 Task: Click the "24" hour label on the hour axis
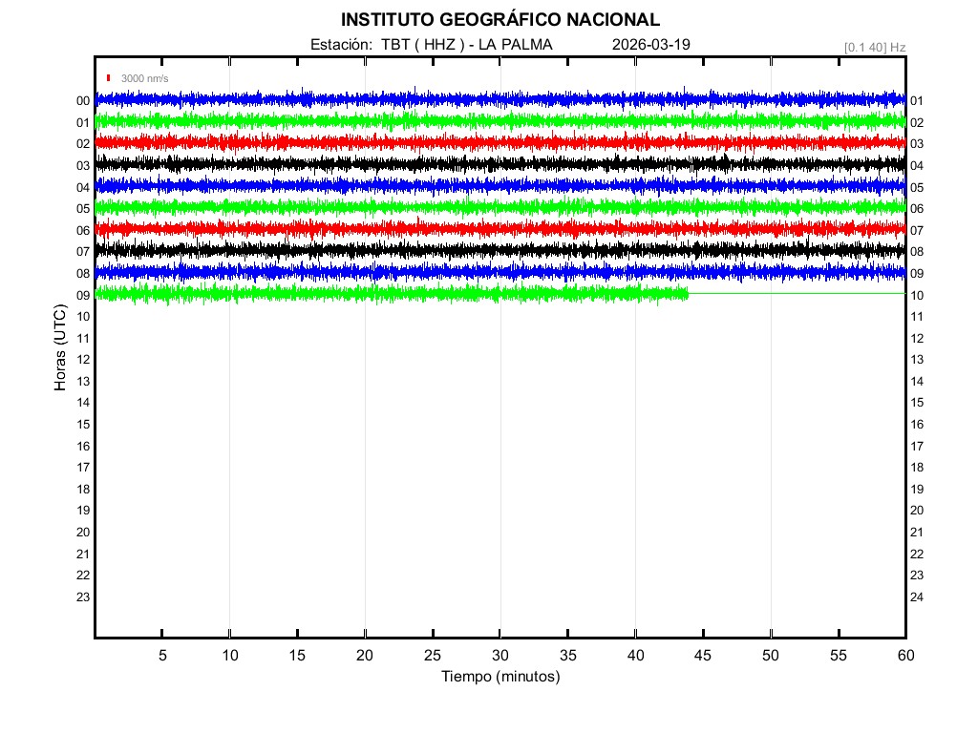pos(917,597)
